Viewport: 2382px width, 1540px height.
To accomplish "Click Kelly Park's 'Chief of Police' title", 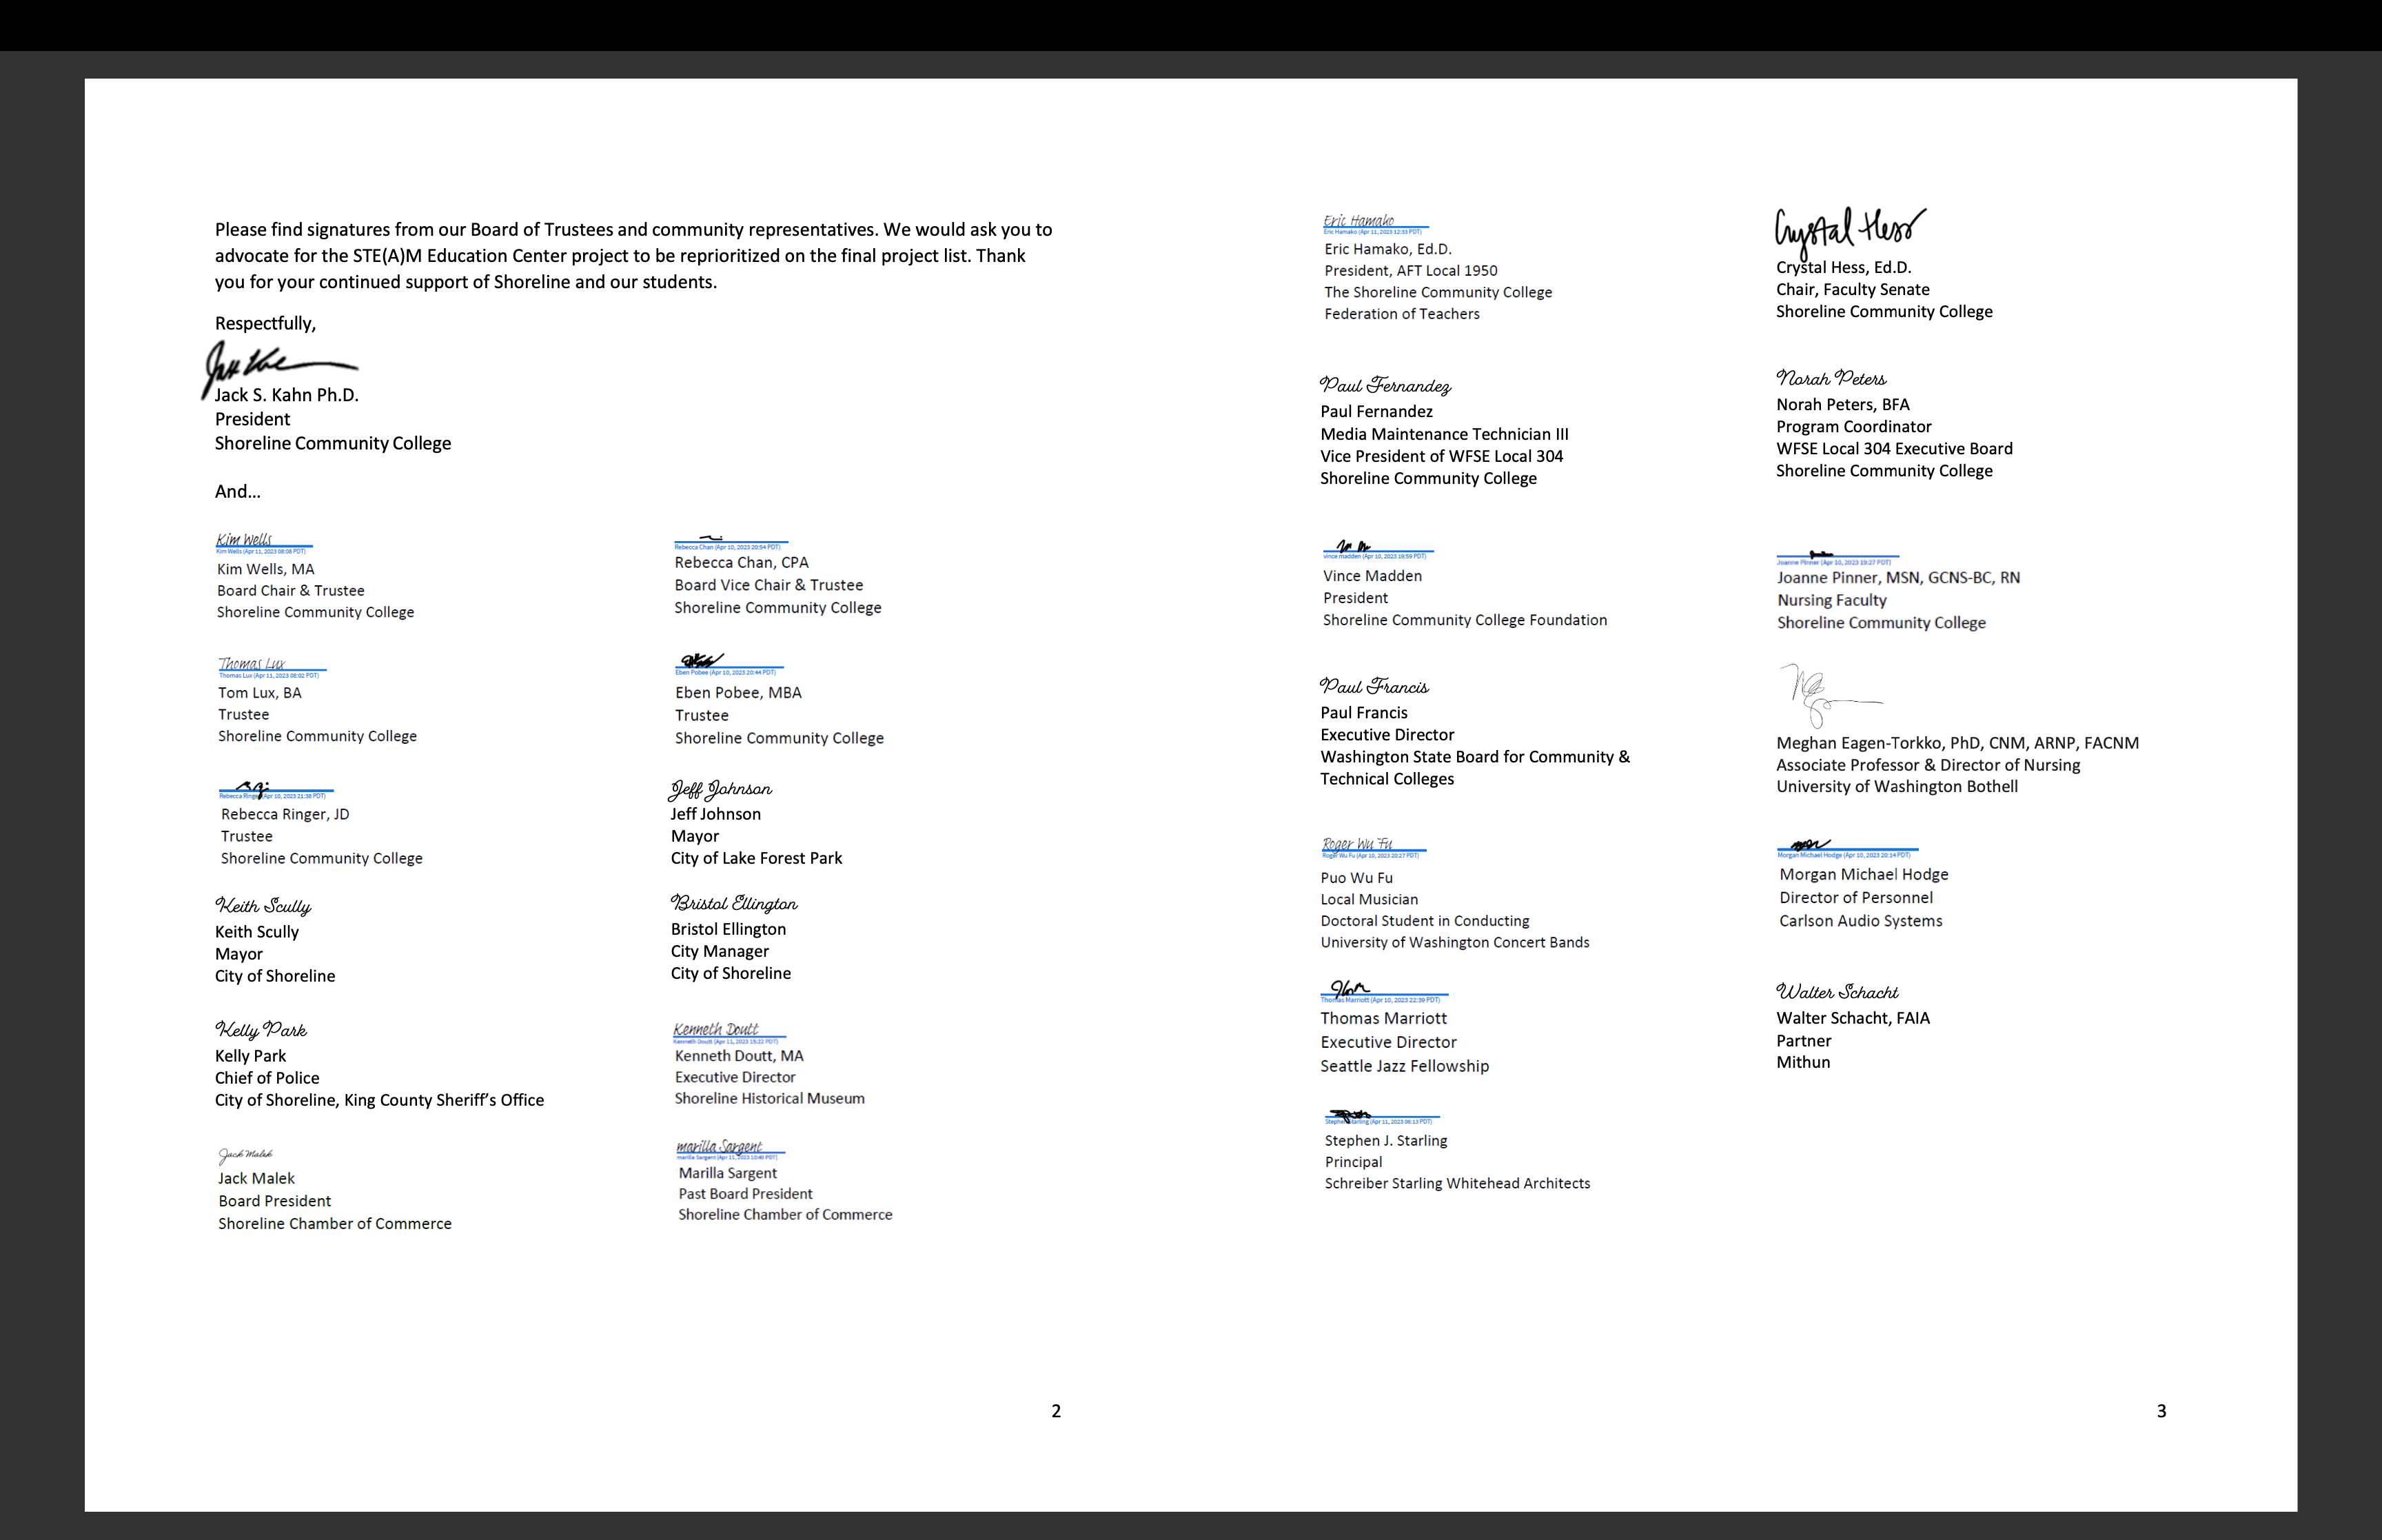I will (267, 1078).
